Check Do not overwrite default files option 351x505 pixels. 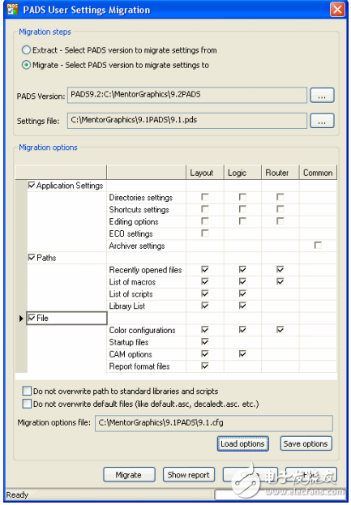coord(27,404)
